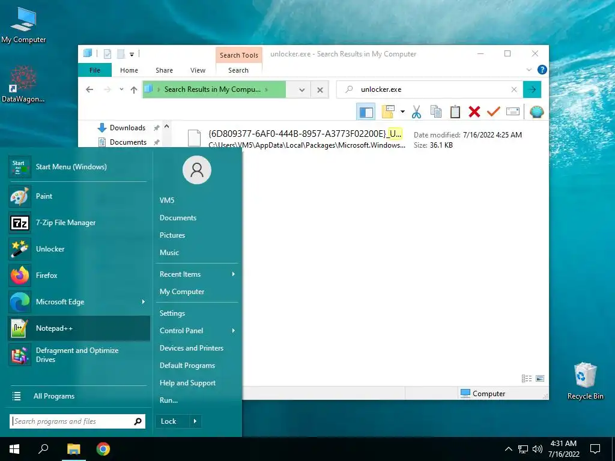Click the Properties quick access icon
This screenshot has height=461, width=615.
107,54
